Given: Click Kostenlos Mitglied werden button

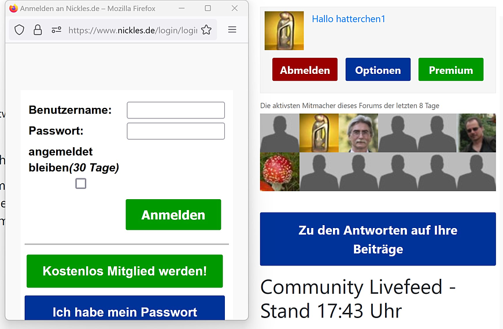Looking at the screenshot, I should pos(125,271).
